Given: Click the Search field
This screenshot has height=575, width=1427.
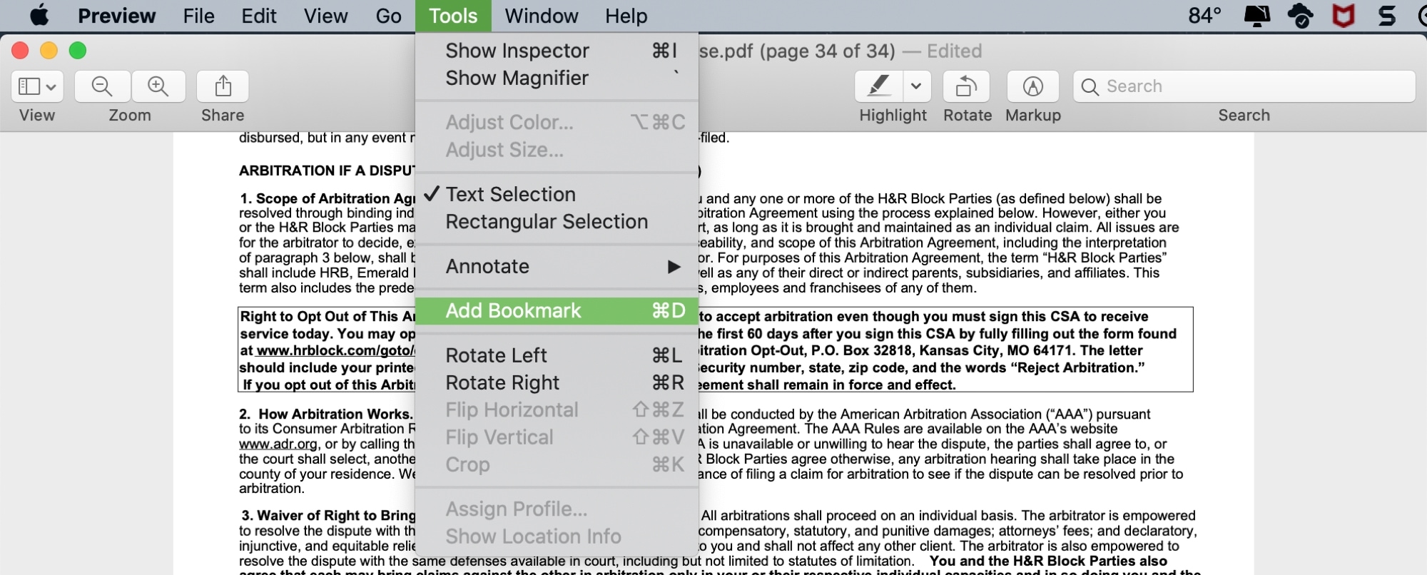Looking at the screenshot, I should [1244, 86].
